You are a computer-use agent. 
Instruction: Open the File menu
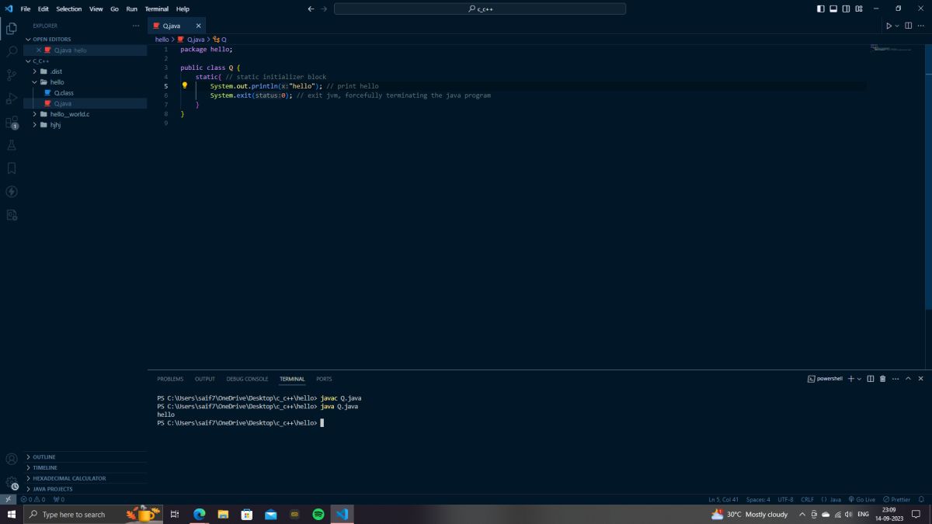26,9
